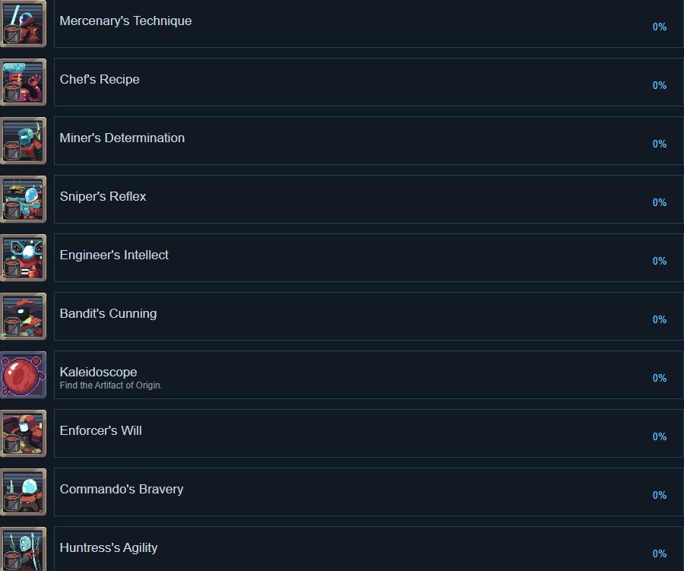Screen dimensions: 684x571
Task: Click the Mercenary's Technique achievement icon
Action: [x=23, y=24]
